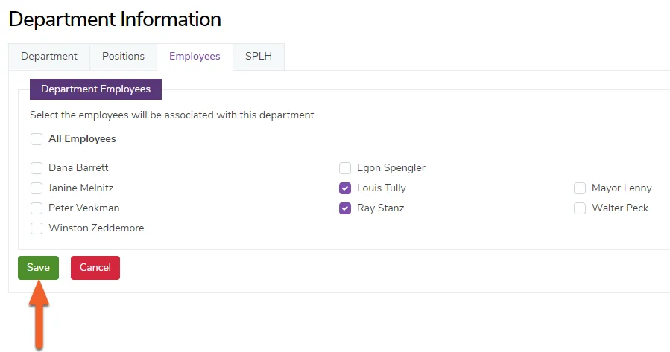This screenshot has width=670, height=352.
Task: Click the Janine Melnitz name label
Action: [80, 188]
